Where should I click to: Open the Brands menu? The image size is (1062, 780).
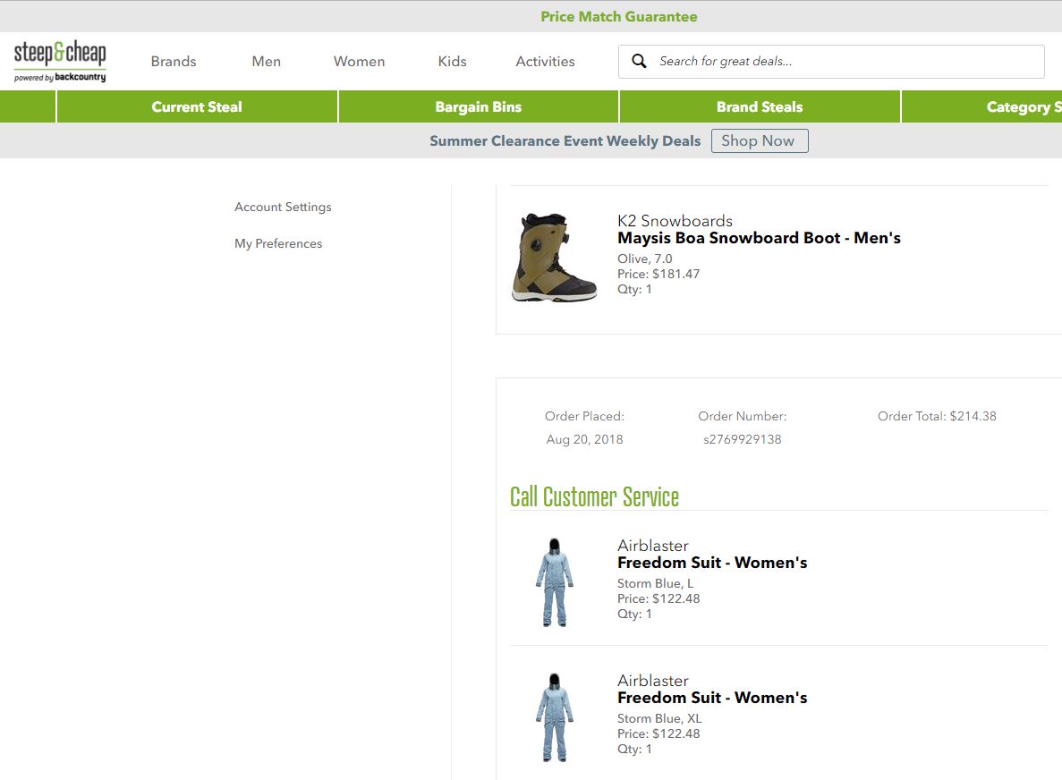(x=174, y=62)
